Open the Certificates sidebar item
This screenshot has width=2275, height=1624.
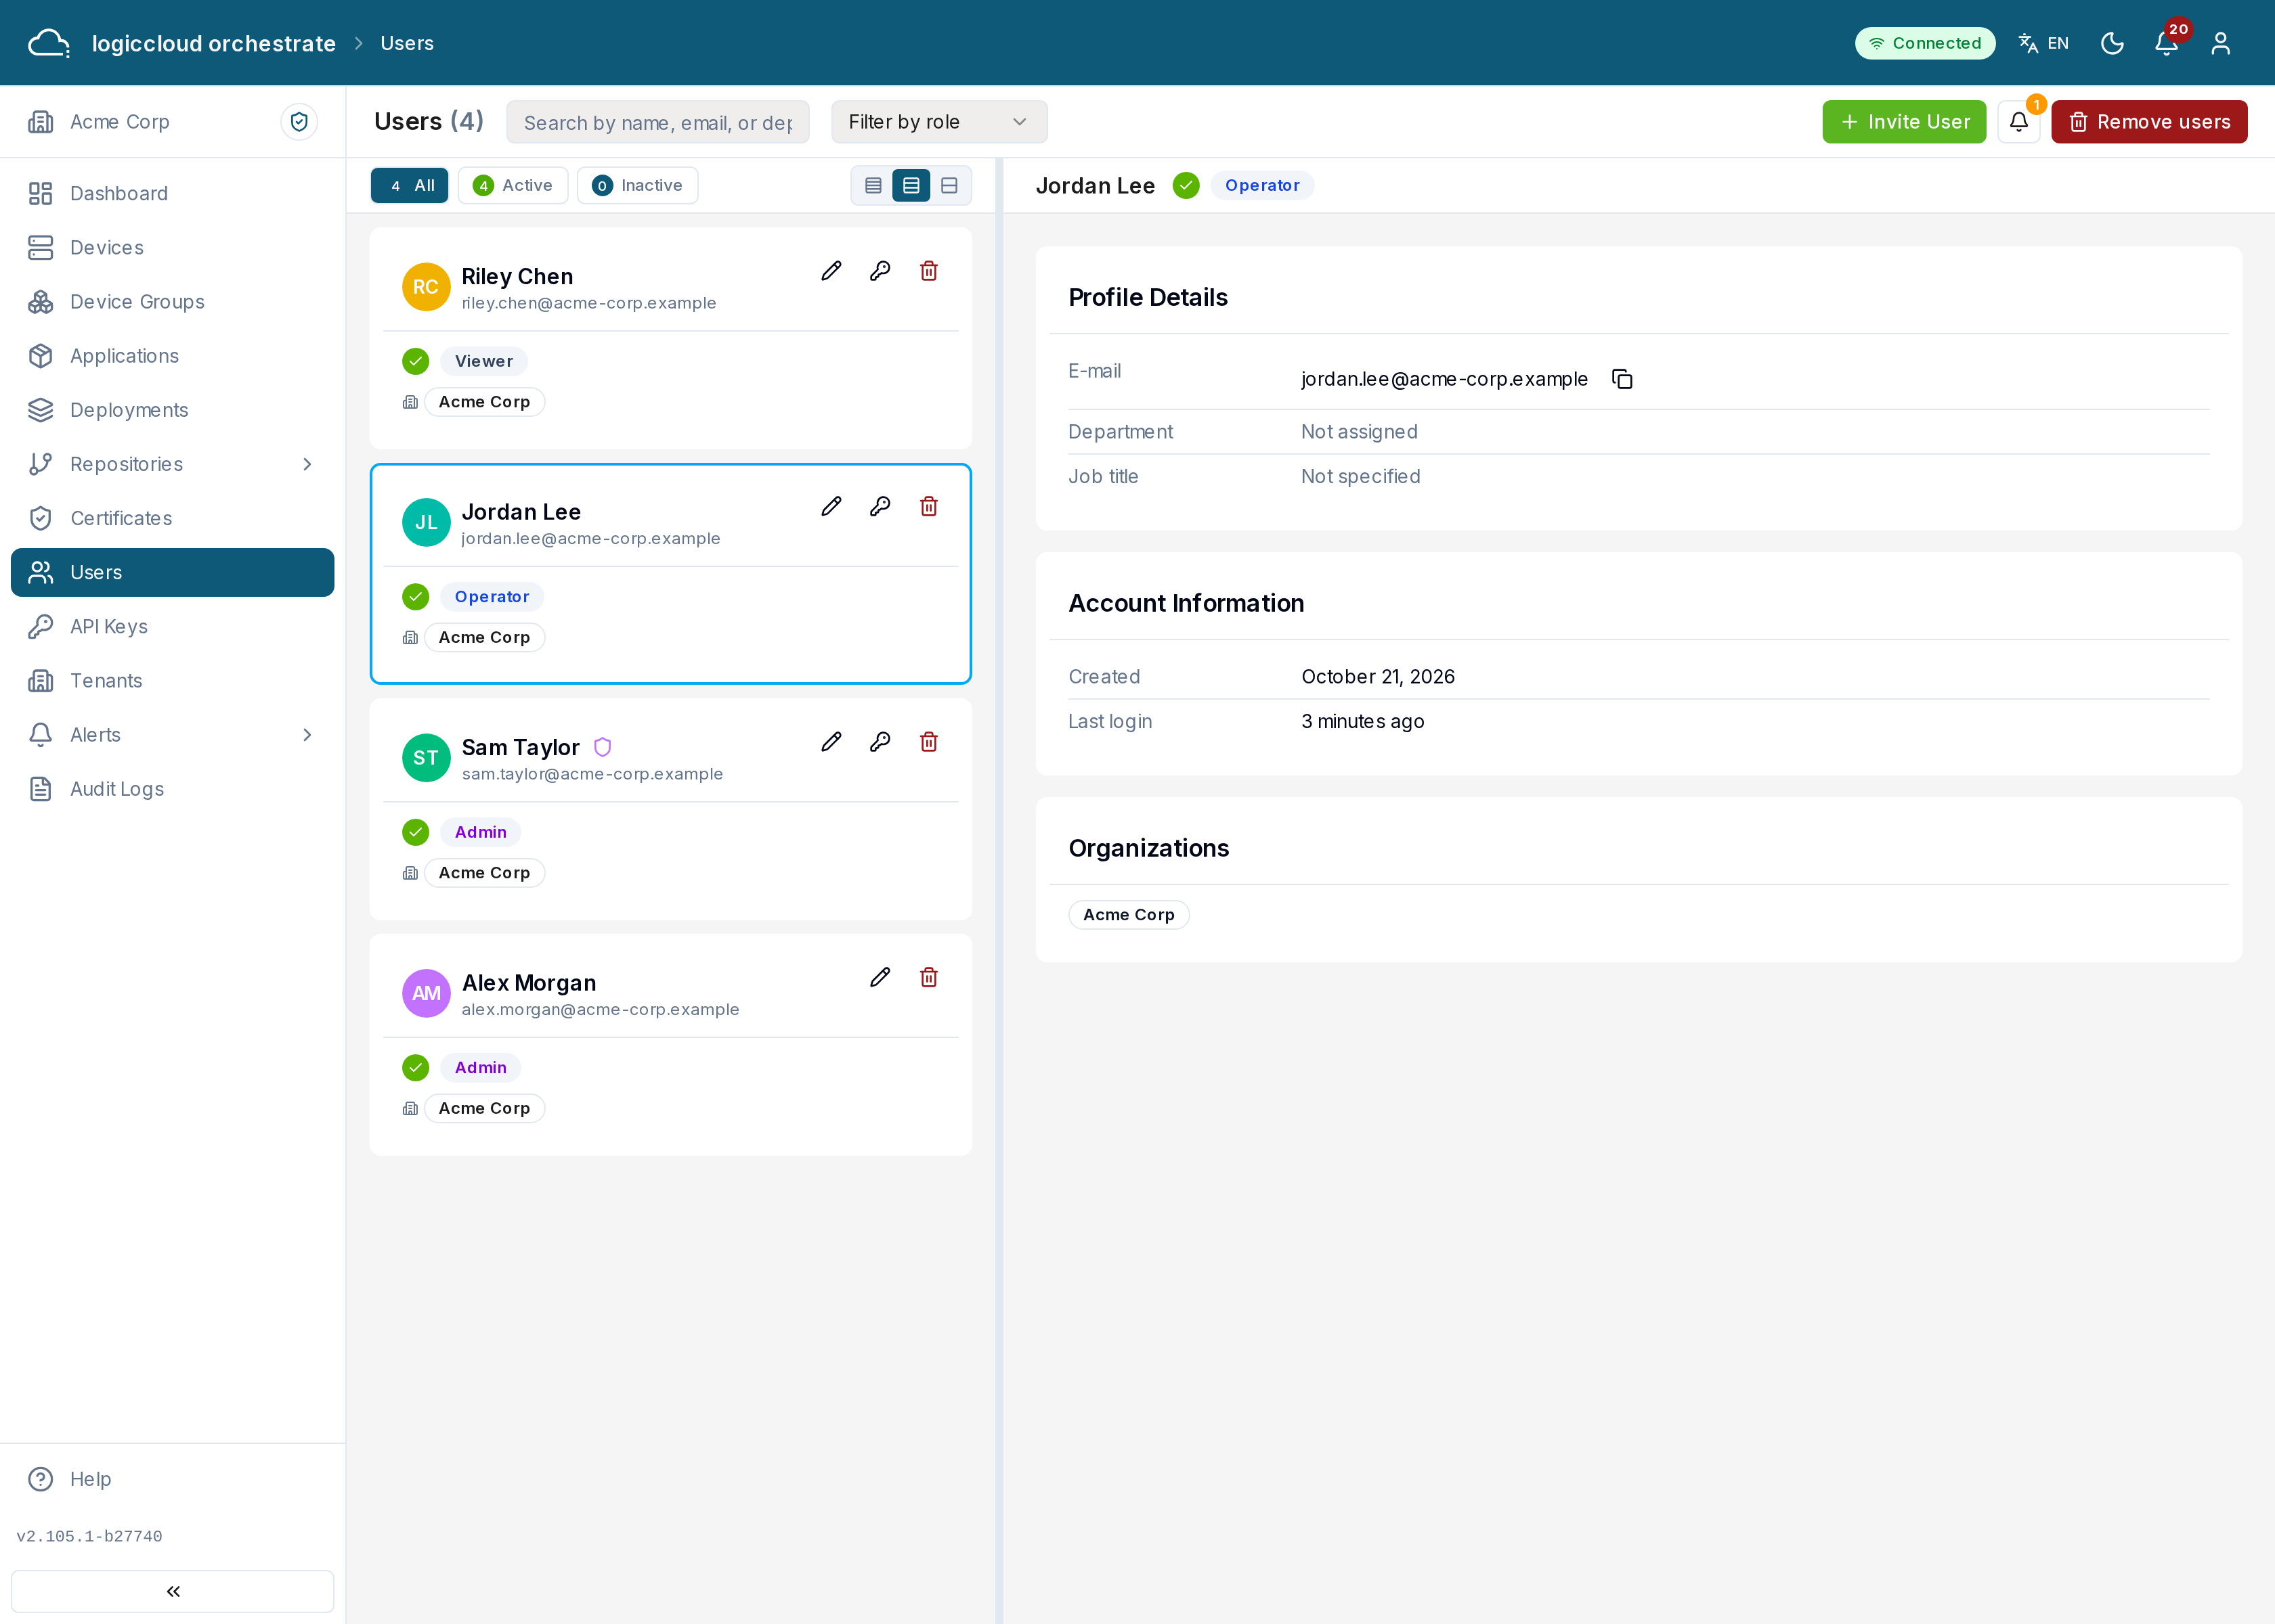coord(173,518)
